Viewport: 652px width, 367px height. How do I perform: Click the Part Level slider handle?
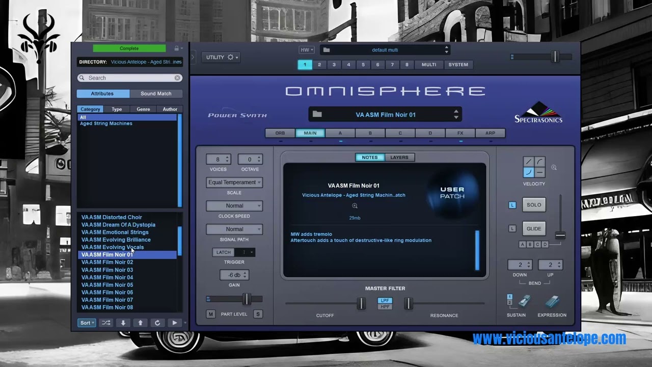[247, 299]
